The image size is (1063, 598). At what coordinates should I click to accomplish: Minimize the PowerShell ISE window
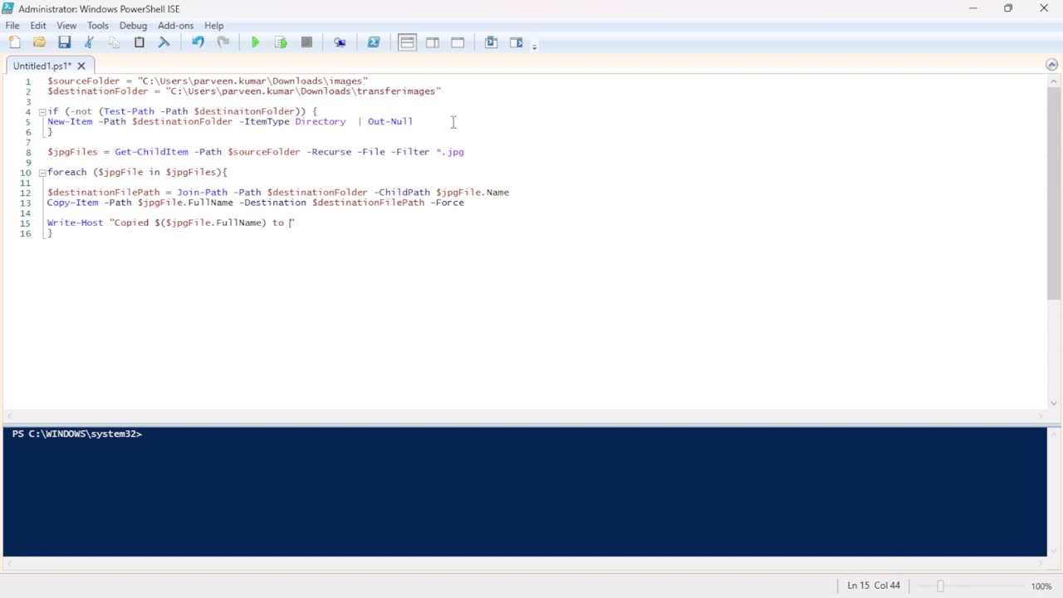point(972,8)
